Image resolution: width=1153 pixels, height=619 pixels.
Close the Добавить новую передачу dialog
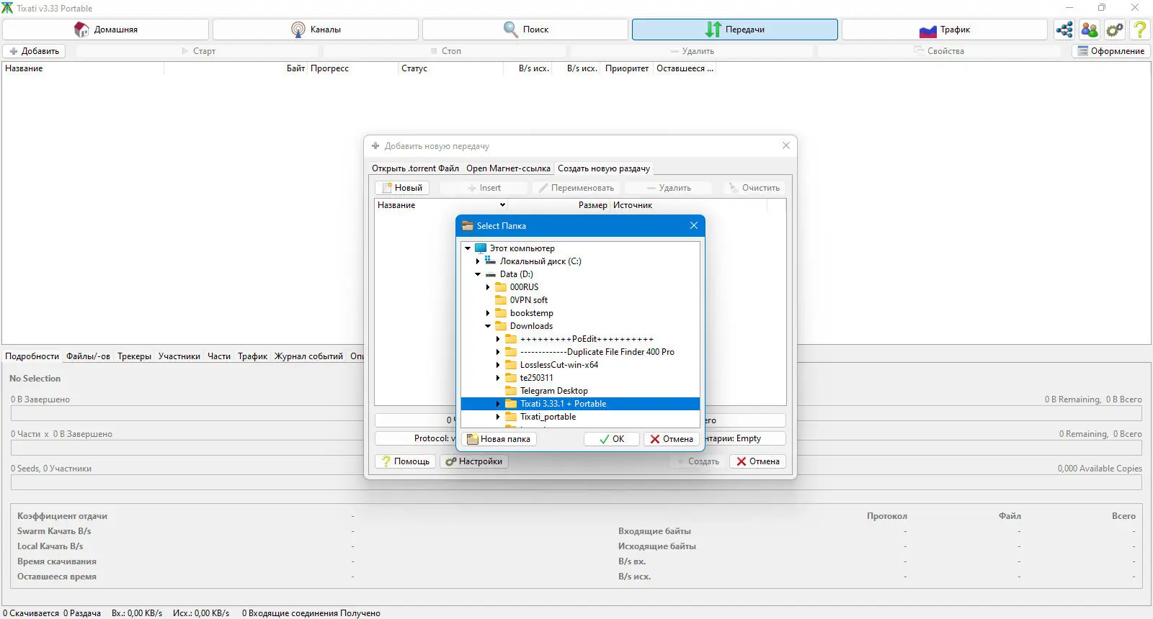786,145
